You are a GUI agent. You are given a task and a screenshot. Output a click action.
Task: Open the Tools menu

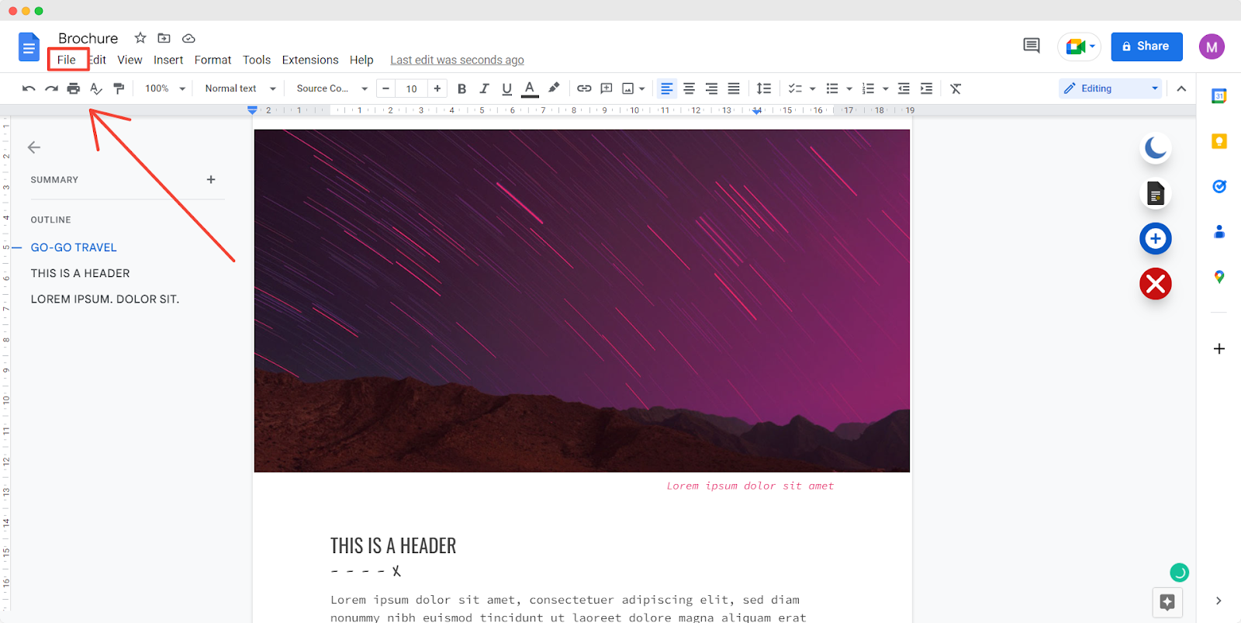pyautogui.click(x=257, y=60)
